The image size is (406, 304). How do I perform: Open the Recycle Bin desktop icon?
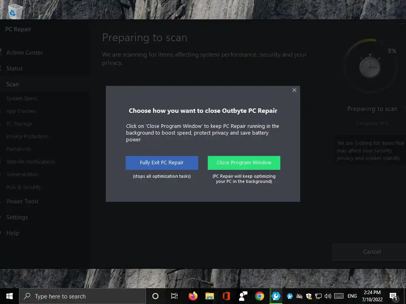[15, 11]
